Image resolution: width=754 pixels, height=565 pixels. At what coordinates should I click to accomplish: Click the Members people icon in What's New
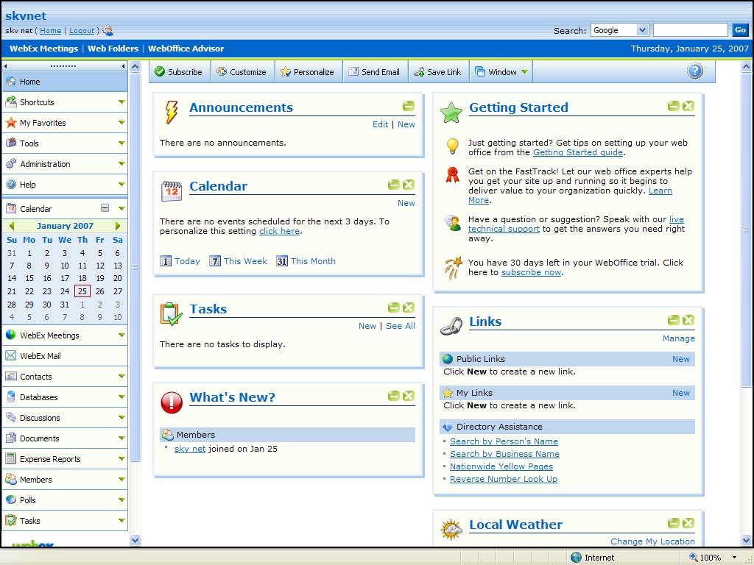tap(167, 434)
